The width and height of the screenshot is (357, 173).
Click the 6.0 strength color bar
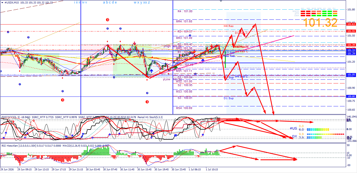point(318,130)
